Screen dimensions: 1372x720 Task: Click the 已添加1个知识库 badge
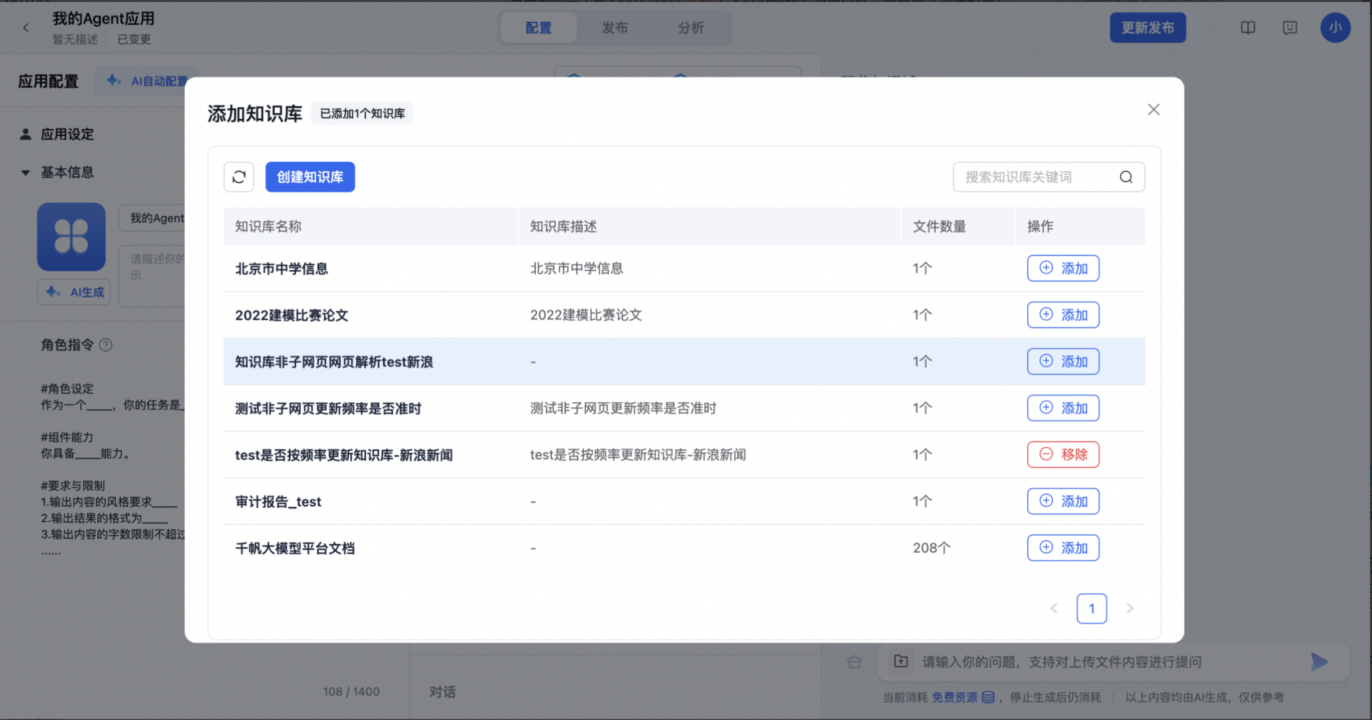pos(362,113)
